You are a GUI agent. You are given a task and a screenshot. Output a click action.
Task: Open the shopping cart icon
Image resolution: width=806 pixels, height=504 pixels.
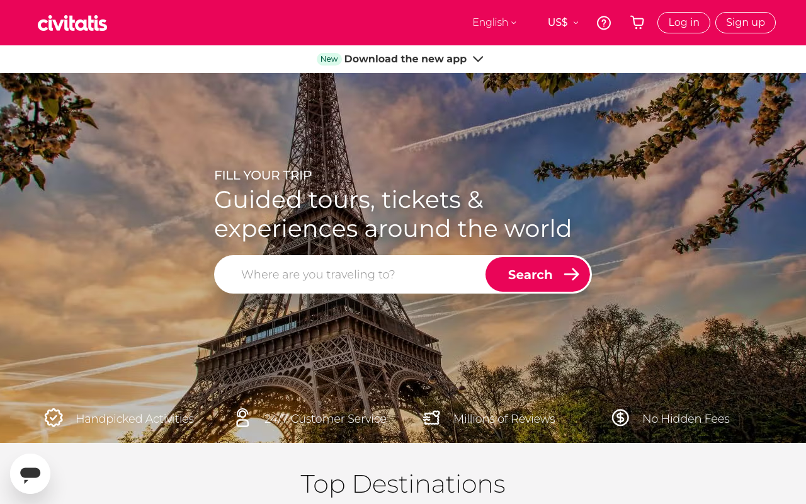(x=637, y=23)
